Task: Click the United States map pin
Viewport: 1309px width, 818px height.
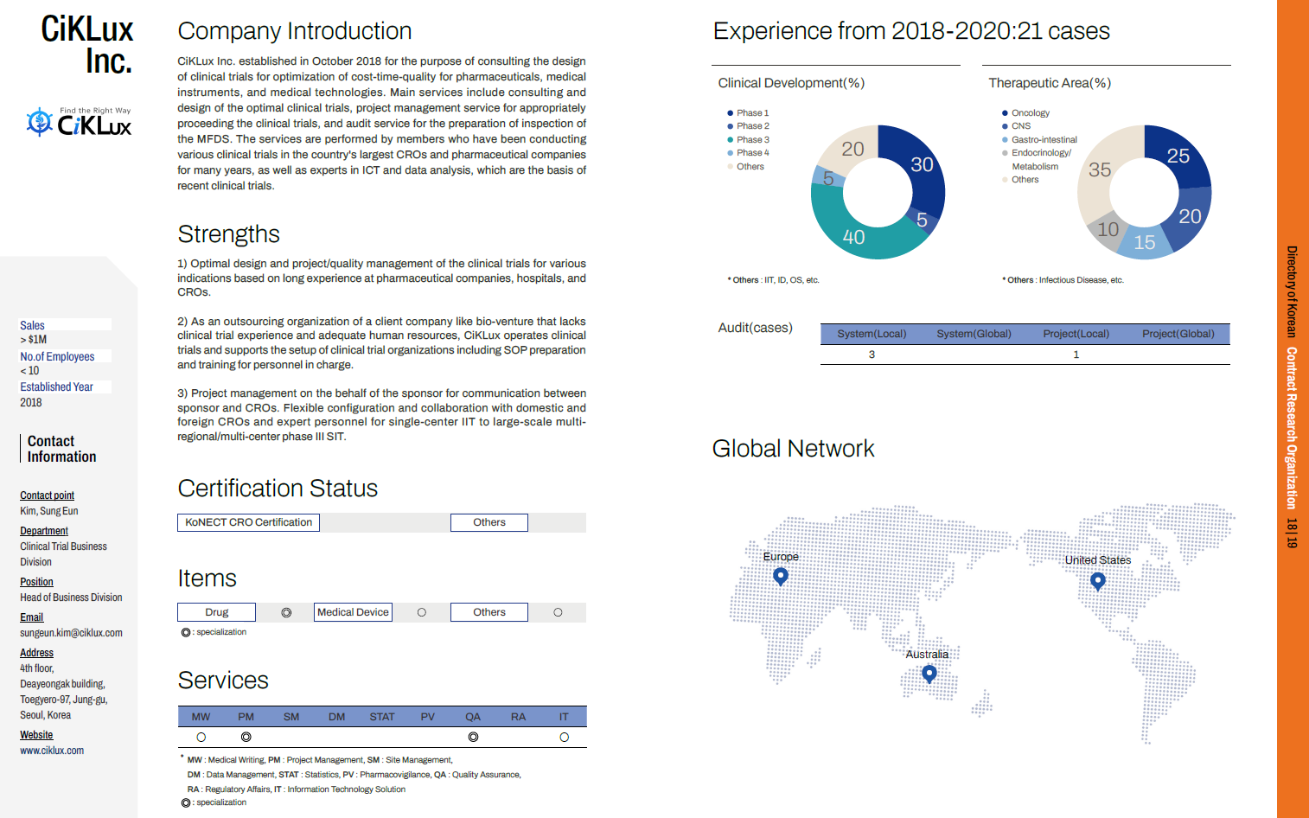Action: click(x=1098, y=582)
